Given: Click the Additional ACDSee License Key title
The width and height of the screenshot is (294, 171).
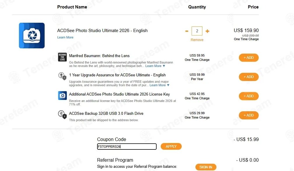Looking at the screenshot, I should tap(120, 94).
